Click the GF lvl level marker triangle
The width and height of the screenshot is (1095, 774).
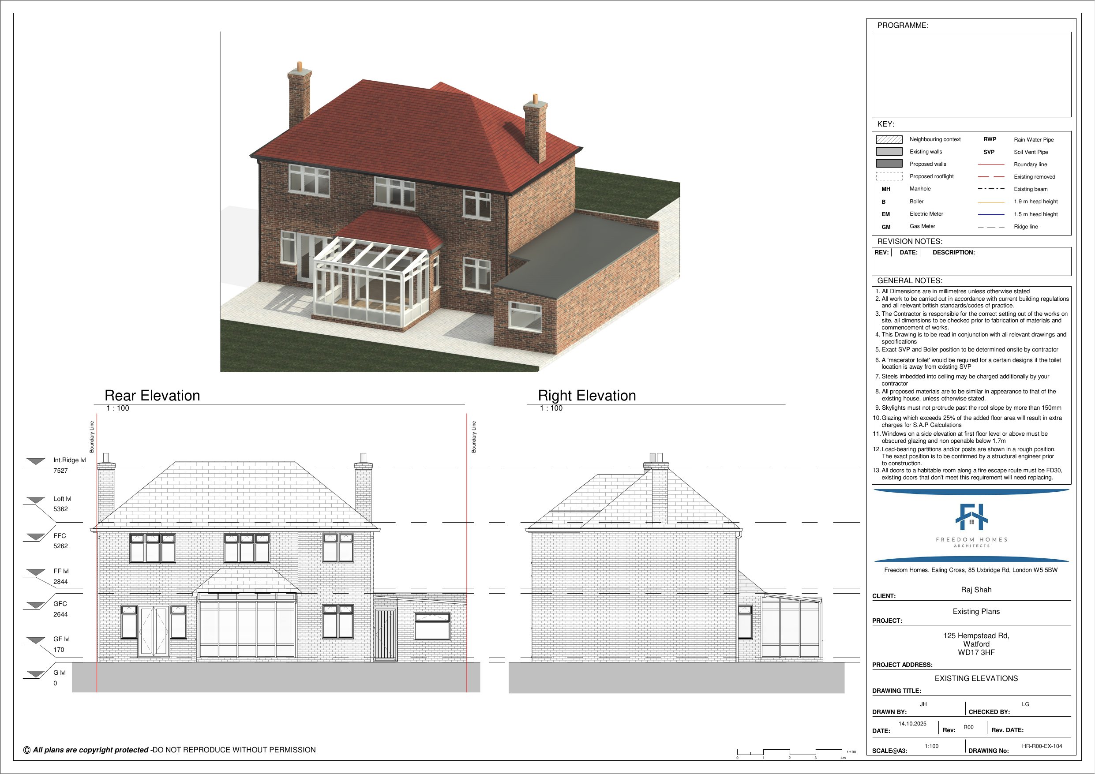(x=36, y=640)
